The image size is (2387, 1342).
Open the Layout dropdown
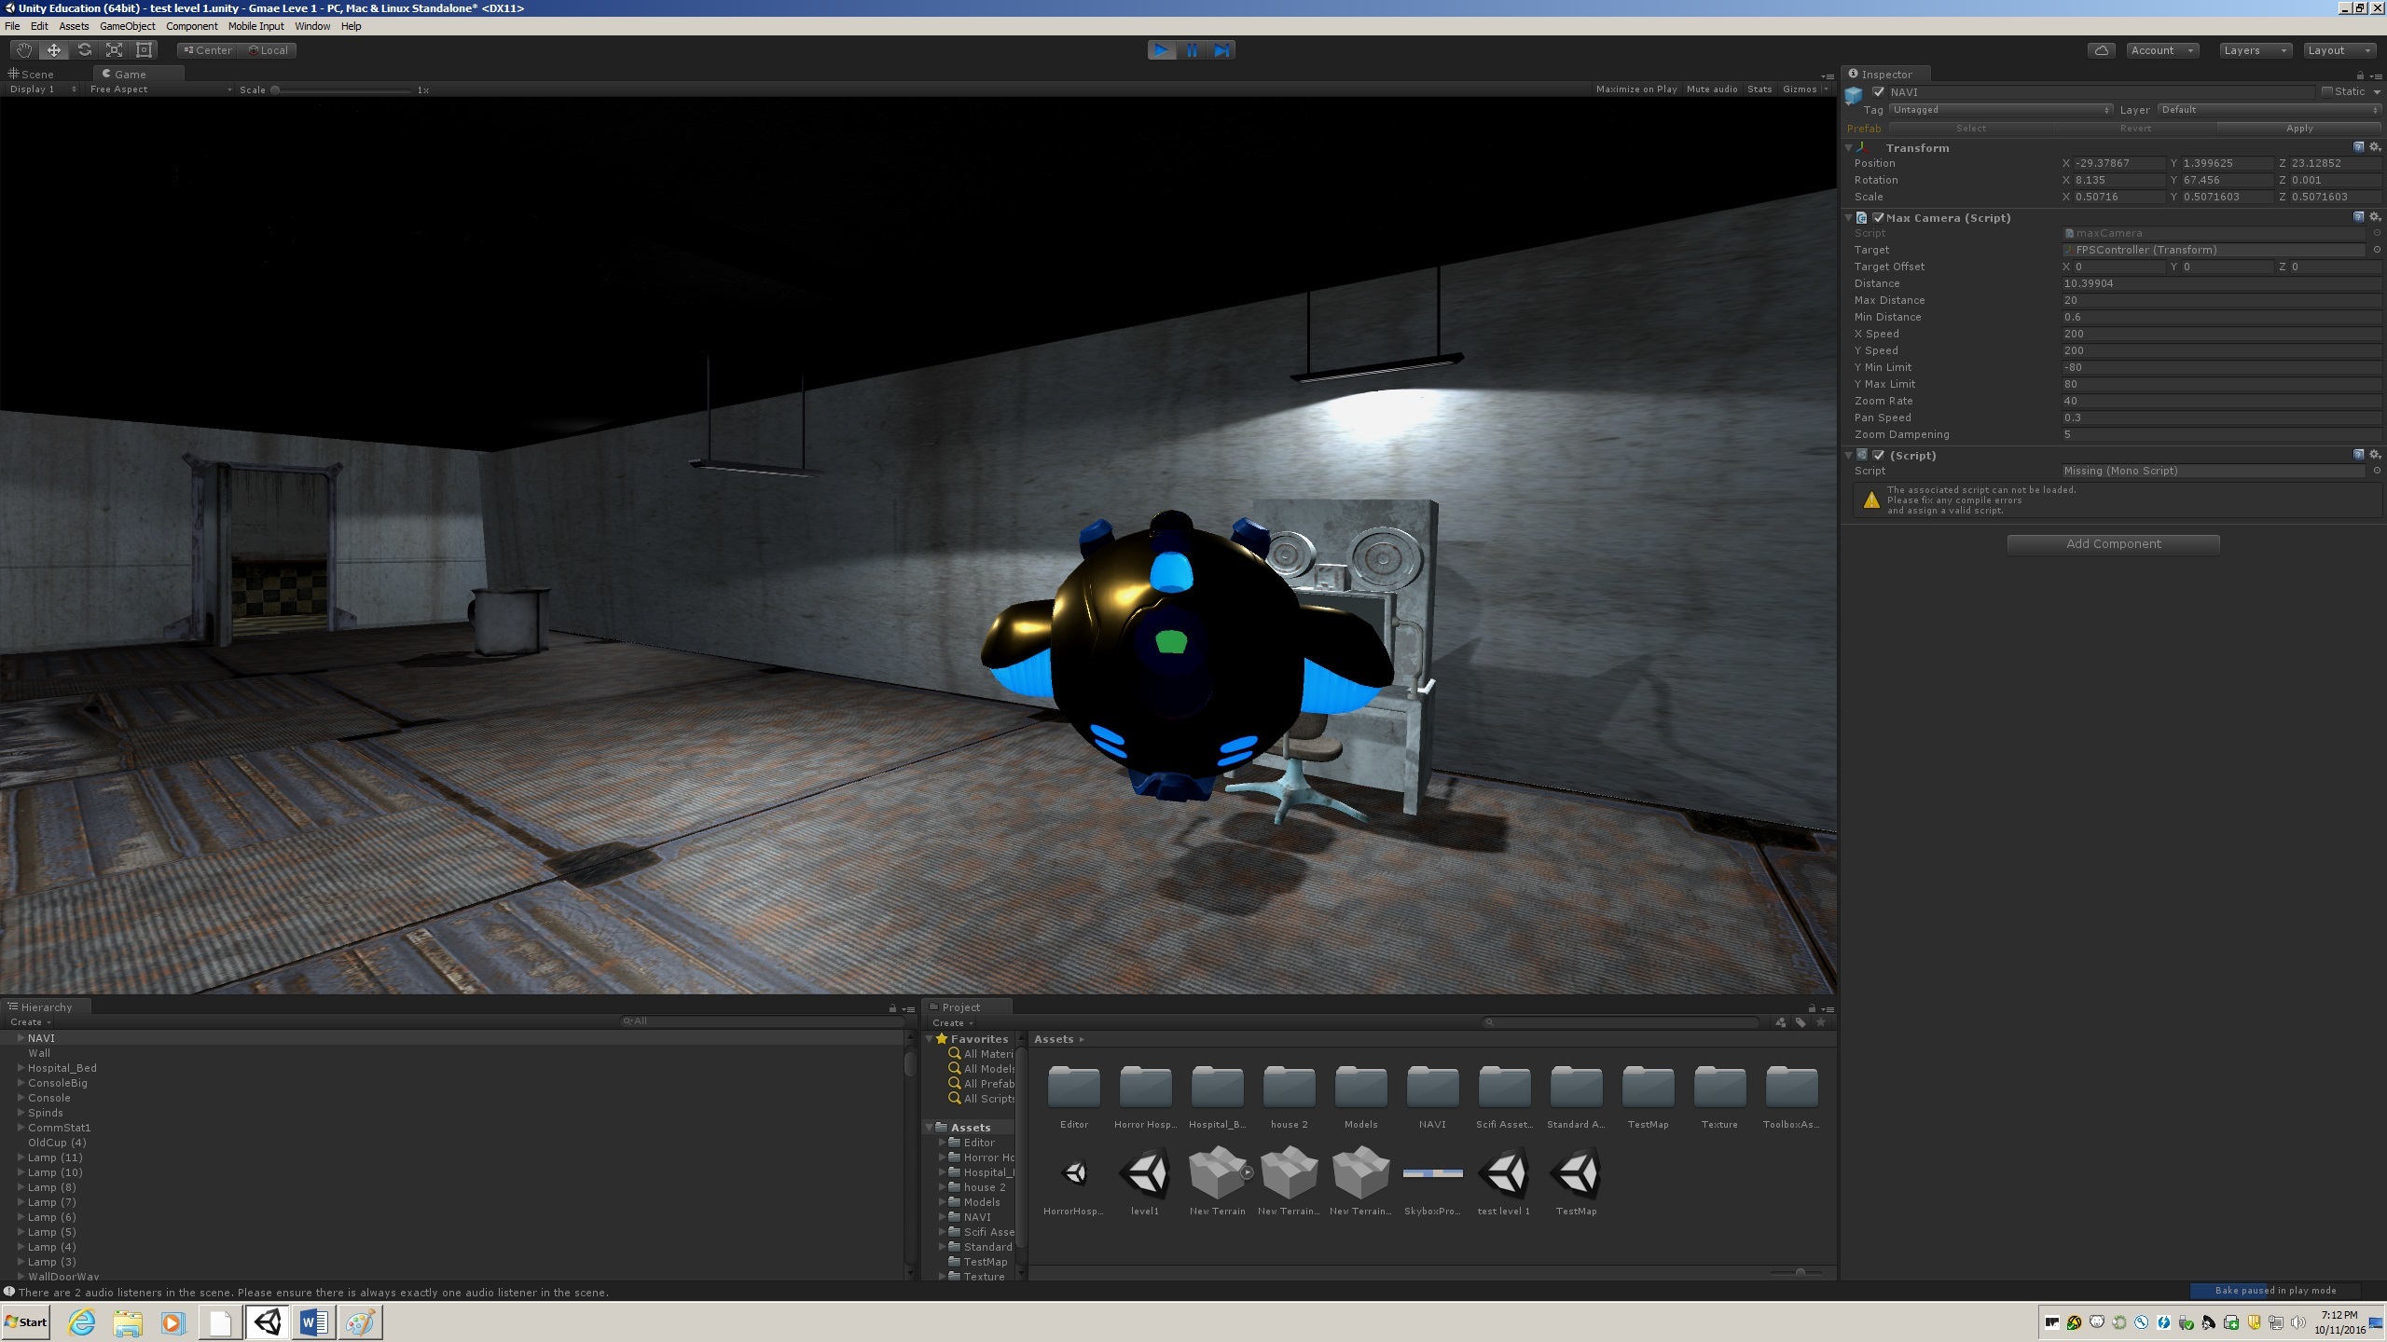click(x=2339, y=50)
